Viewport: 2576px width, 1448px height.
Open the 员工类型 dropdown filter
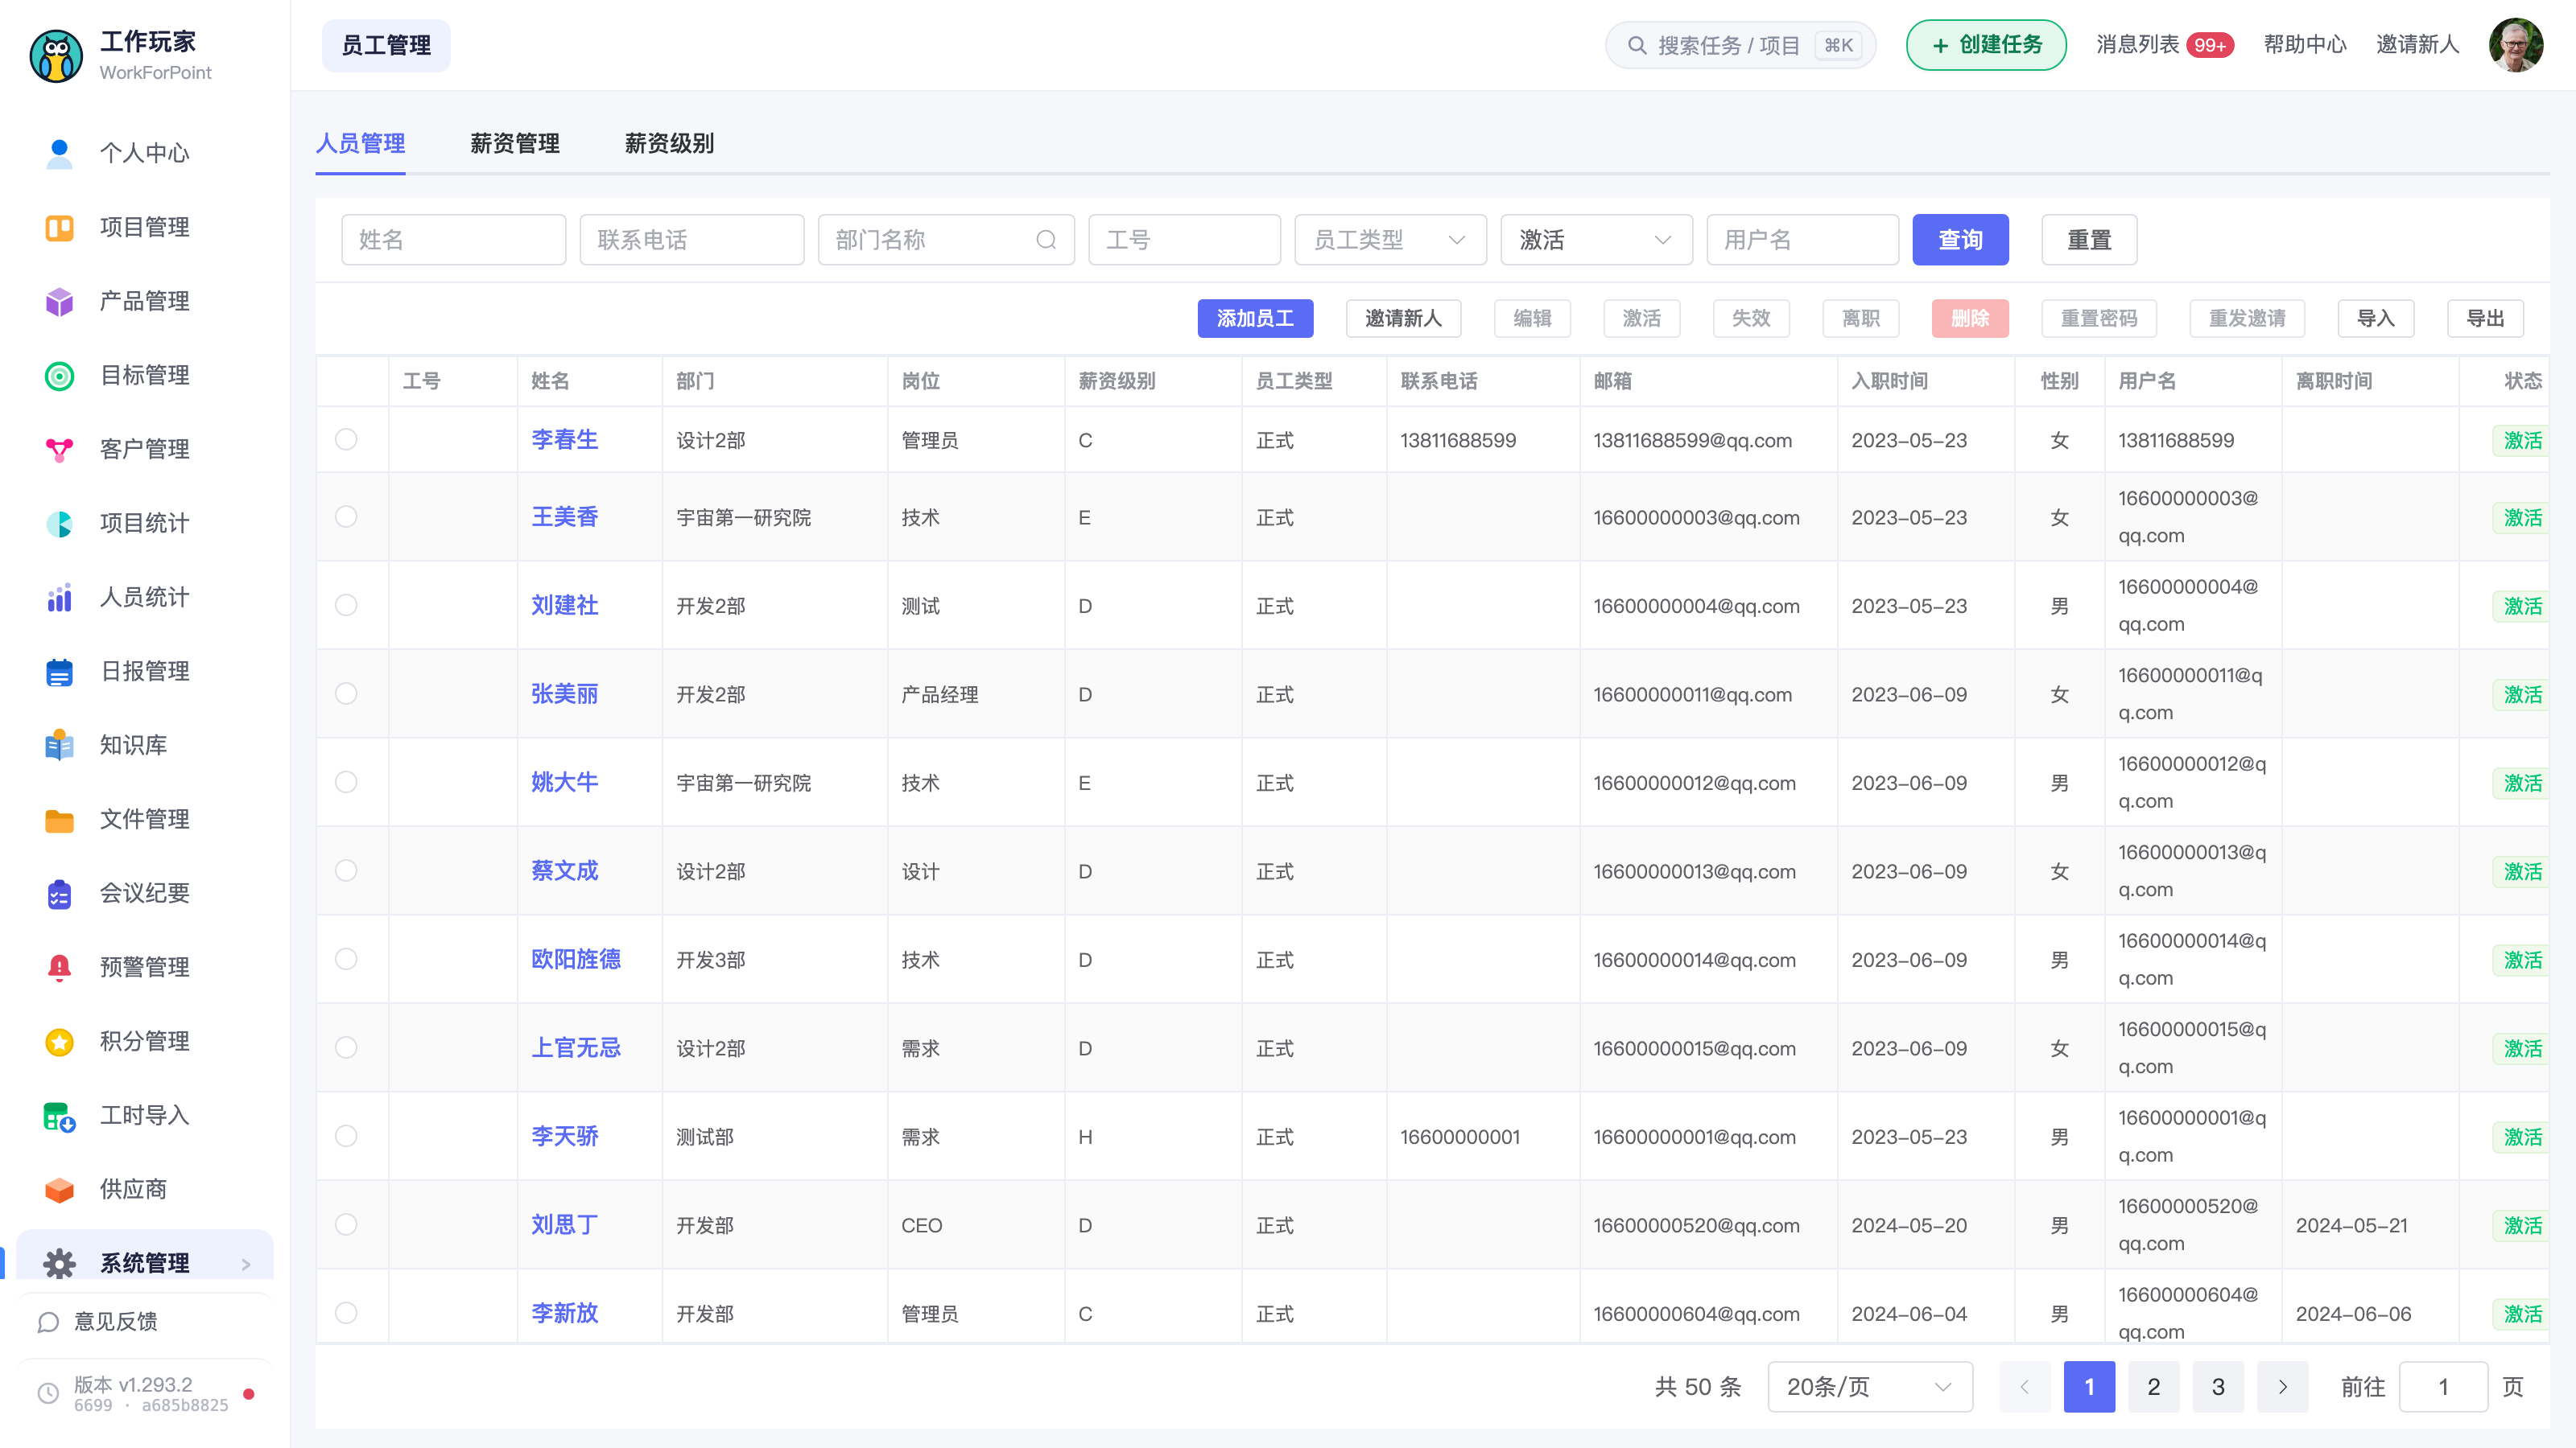click(x=1390, y=240)
